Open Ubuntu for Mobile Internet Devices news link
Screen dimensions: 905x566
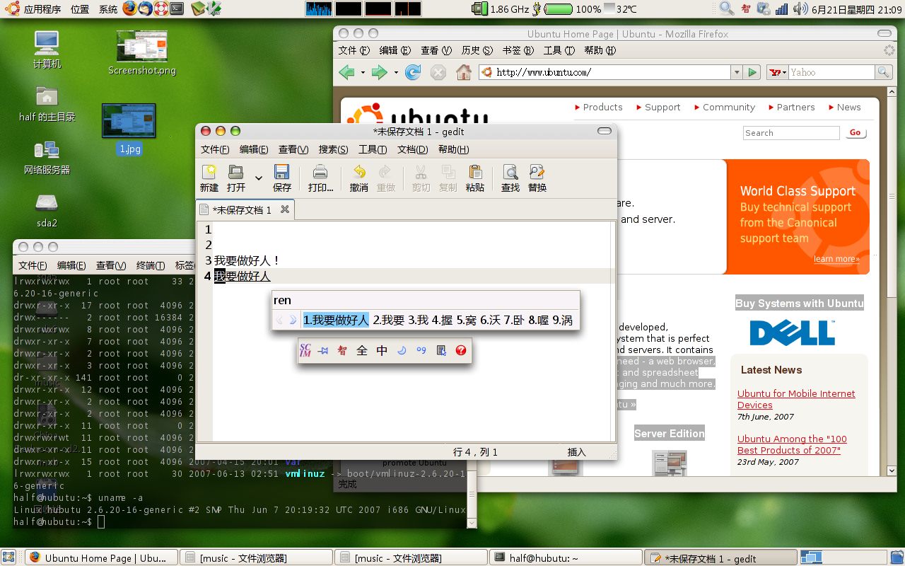pos(796,399)
